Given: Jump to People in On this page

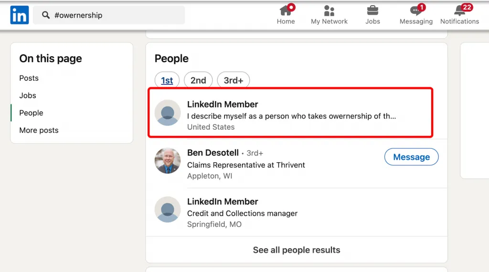Looking at the screenshot, I should [x=31, y=113].
